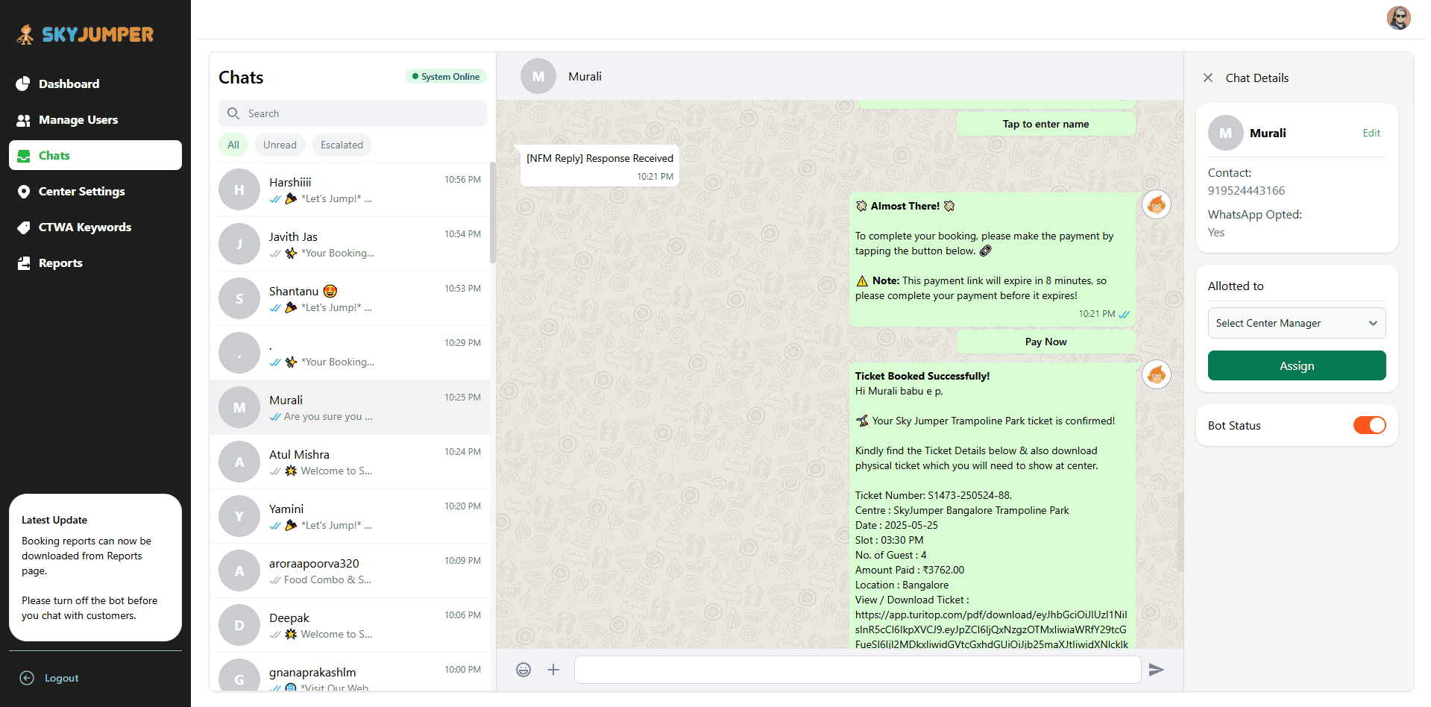Image resolution: width=1431 pixels, height=707 pixels.
Task: Open Center Settings via its gear icon
Action: click(25, 191)
